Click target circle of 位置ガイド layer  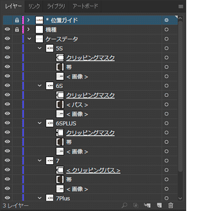166,20
